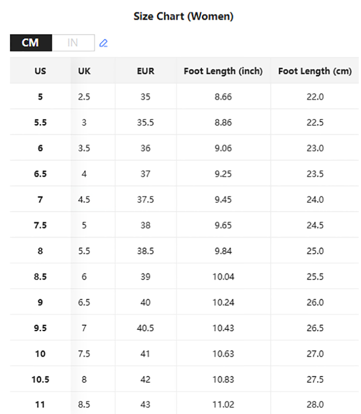Click the Foot Length (cm) header
Viewport: 361px width, 414px height.
pyautogui.click(x=315, y=71)
